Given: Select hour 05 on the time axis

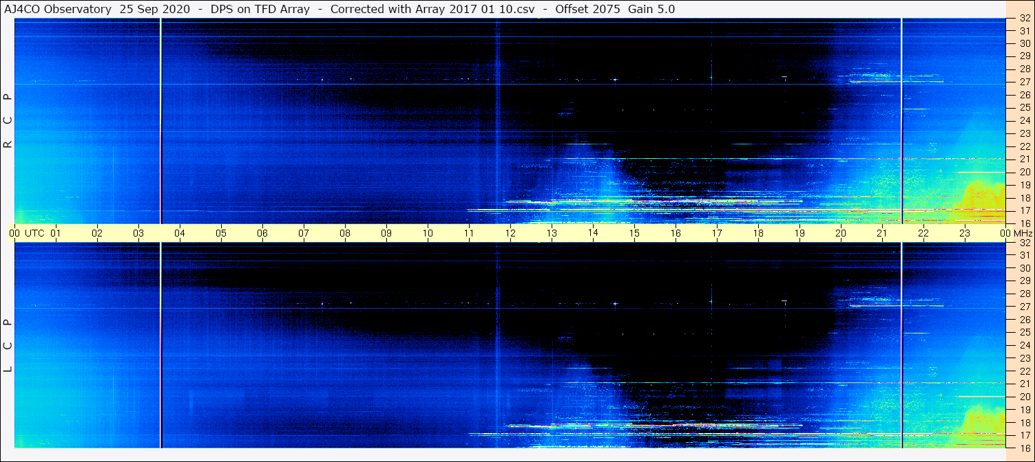Looking at the screenshot, I should 221,233.
